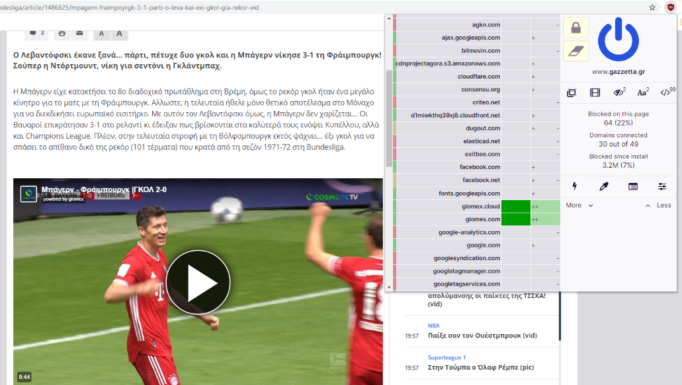Click the padlock save-changes icon

[x=576, y=28]
